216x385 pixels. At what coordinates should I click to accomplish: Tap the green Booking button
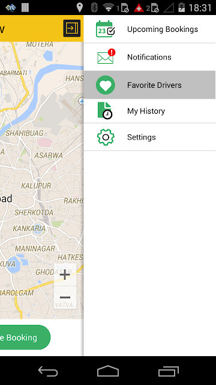(25, 337)
